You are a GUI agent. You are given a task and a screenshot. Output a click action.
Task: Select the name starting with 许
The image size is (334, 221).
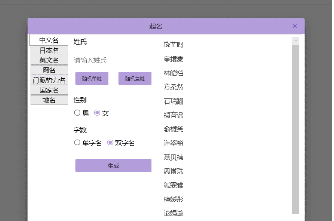click(x=173, y=143)
